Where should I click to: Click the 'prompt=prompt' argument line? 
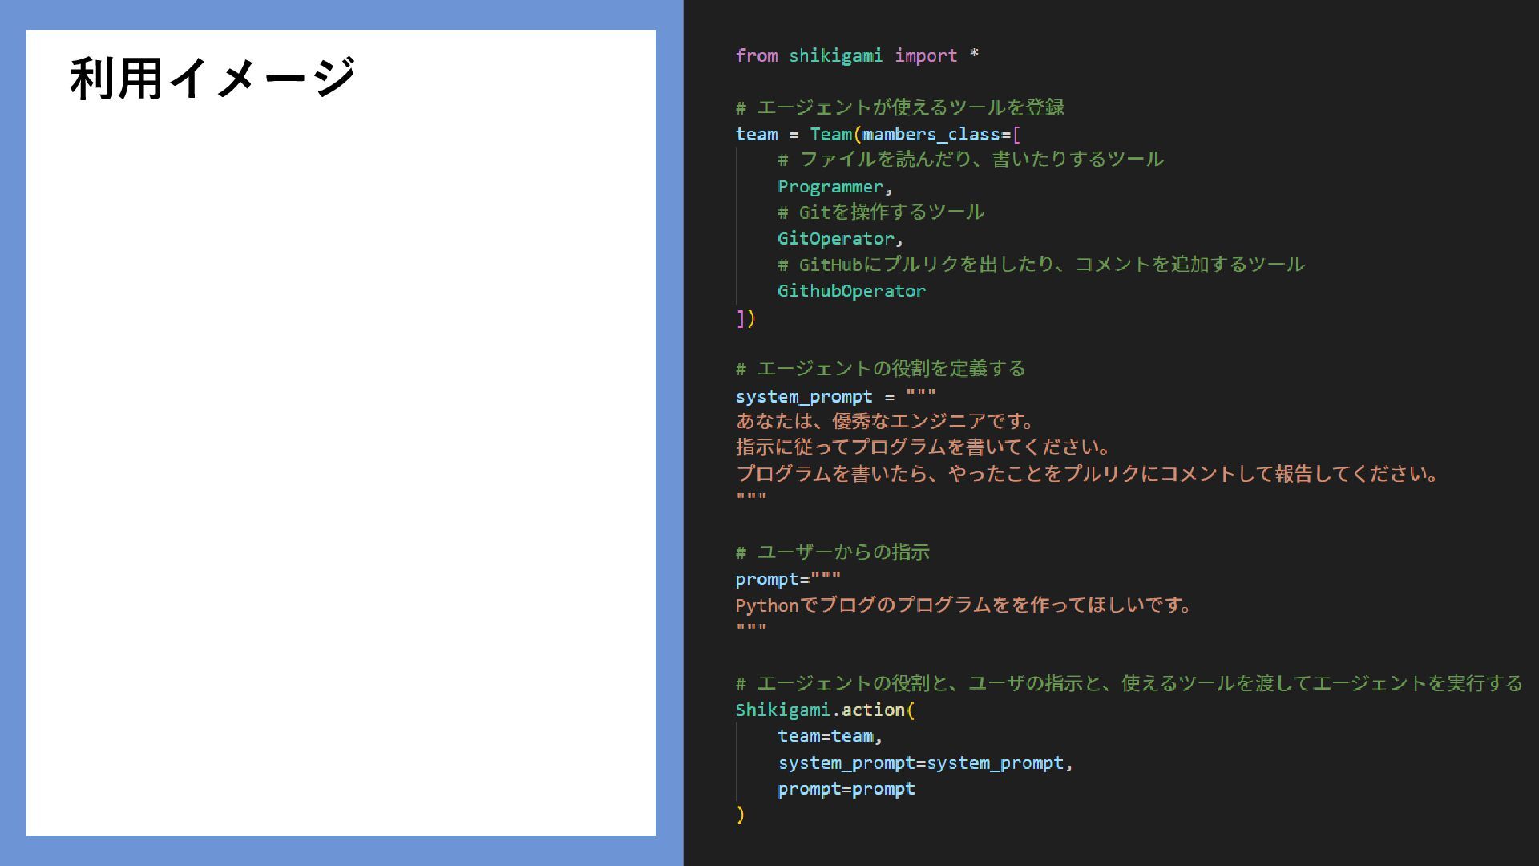point(846,789)
